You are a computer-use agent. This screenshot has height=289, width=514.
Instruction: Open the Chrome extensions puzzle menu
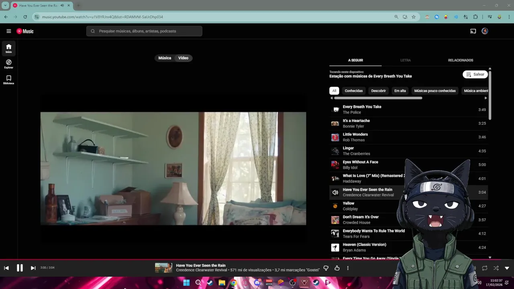click(475, 17)
